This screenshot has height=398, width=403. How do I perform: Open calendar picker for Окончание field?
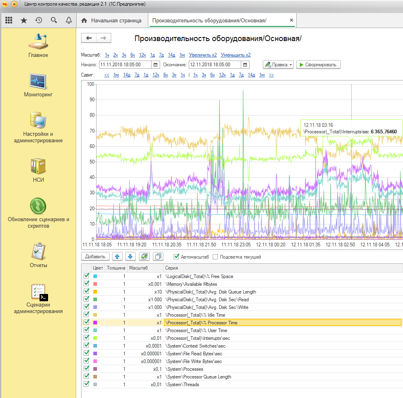[245, 65]
